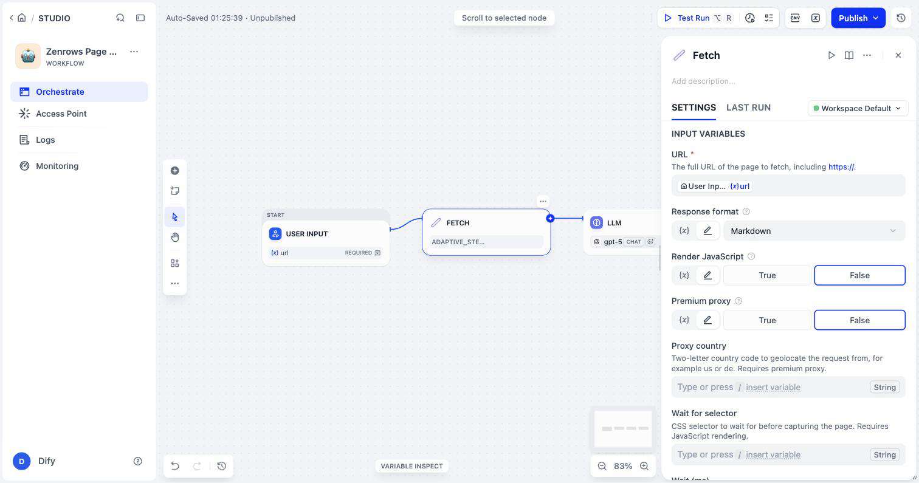919x483 pixels.
Task: Collapse the left sidebar panel
Action: coord(140,18)
